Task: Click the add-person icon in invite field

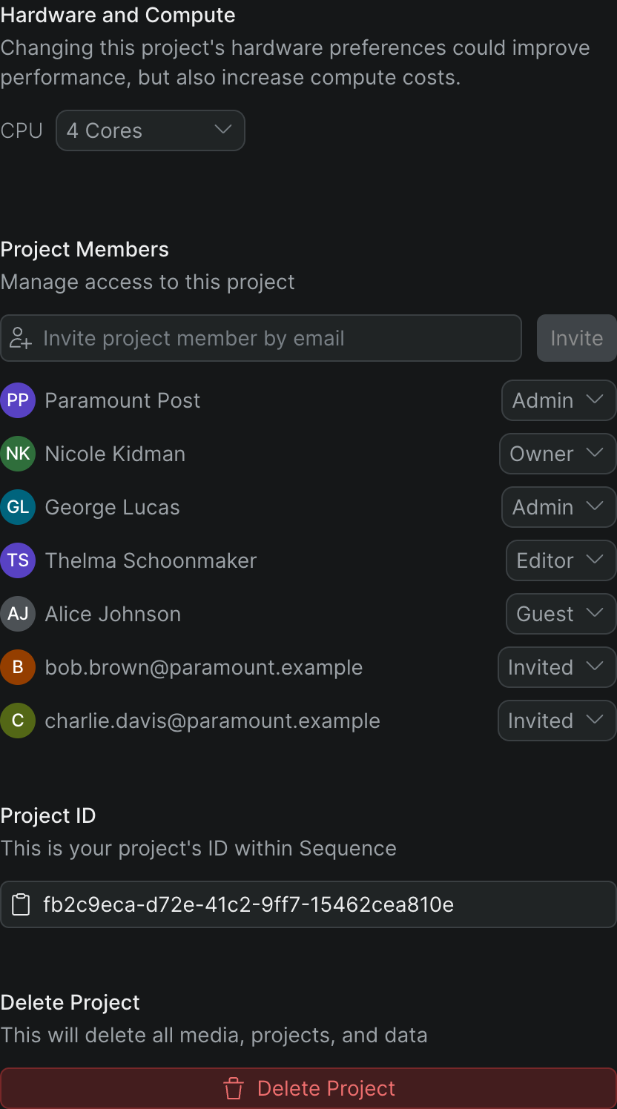Action: [21, 338]
